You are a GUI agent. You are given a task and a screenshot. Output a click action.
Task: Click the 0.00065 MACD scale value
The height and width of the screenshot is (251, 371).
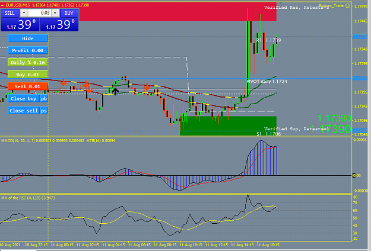click(x=360, y=140)
